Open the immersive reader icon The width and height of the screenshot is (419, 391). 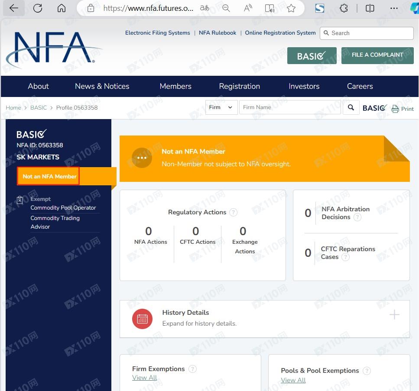(270, 8)
